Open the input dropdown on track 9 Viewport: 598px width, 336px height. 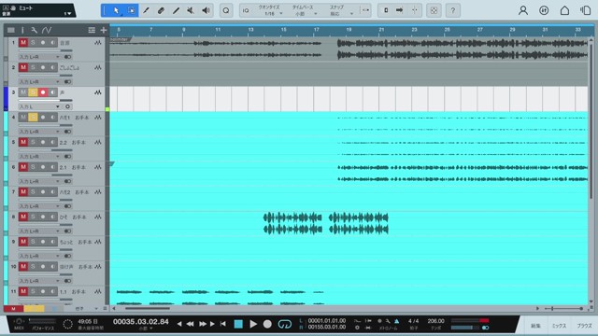tap(39, 256)
